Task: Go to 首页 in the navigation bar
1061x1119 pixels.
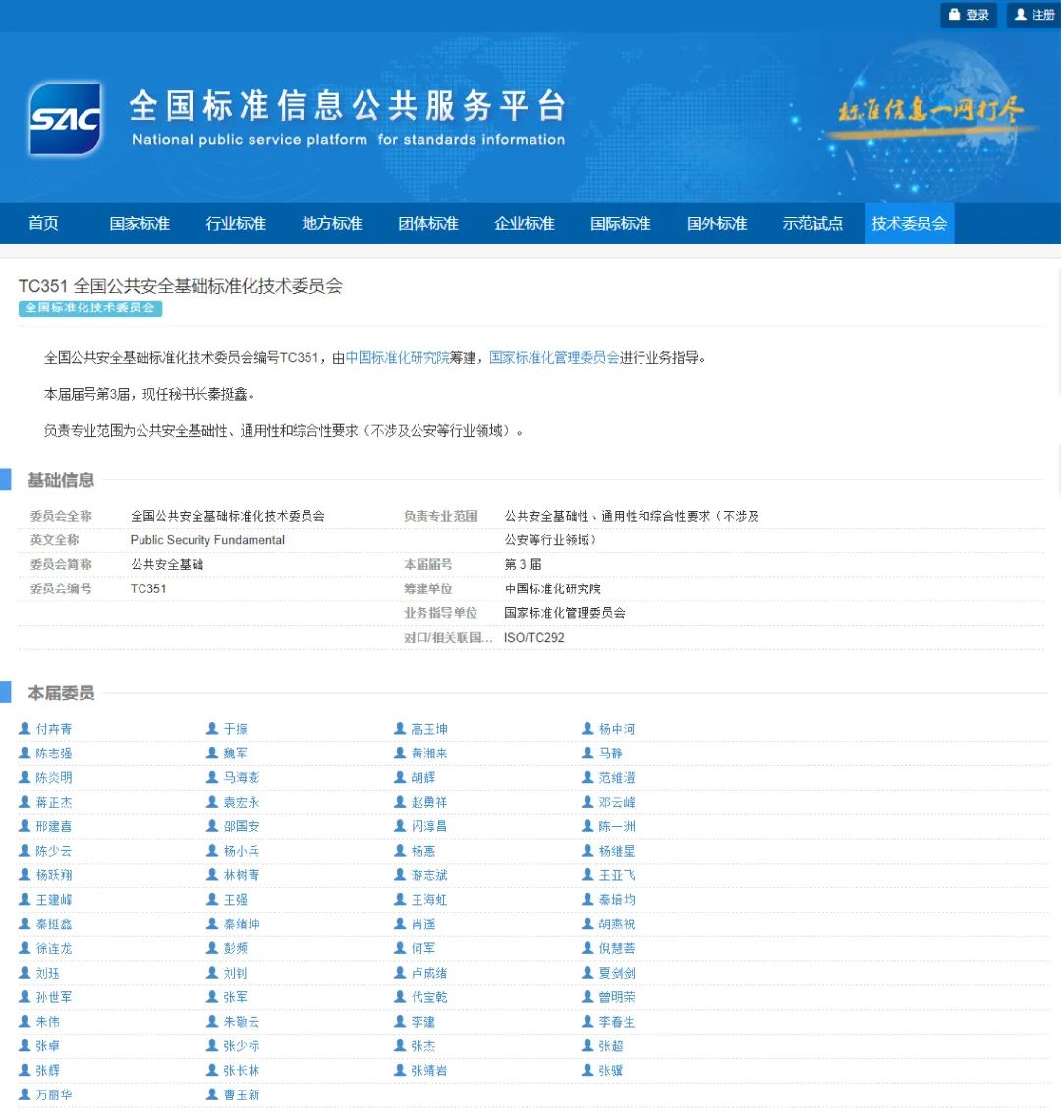Action: [42, 223]
